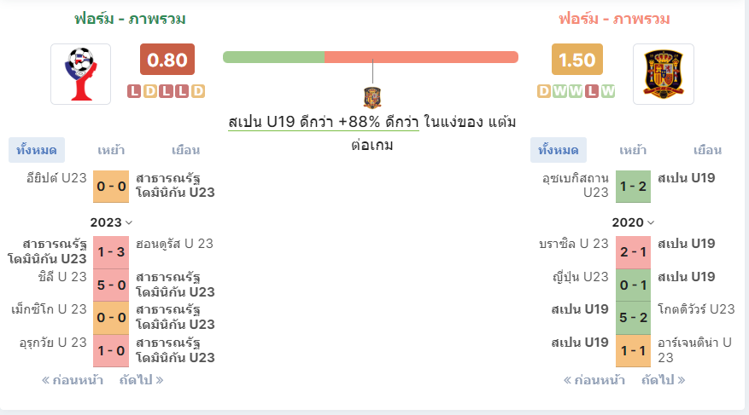The width and height of the screenshot is (749, 415).
Task: Click the L badge in Spain form row
Action: click(x=592, y=91)
